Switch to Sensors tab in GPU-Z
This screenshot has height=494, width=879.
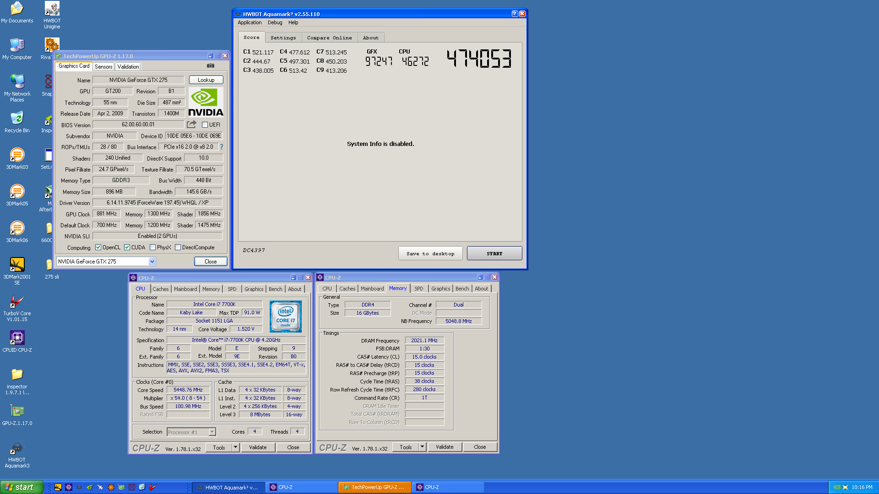pyautogui.click(x=103, y=67)
